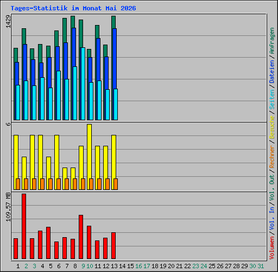Viewport: 278px width, 272px height.
Task: Select the tall red volume bar for day 2
Action: [24, 226]
